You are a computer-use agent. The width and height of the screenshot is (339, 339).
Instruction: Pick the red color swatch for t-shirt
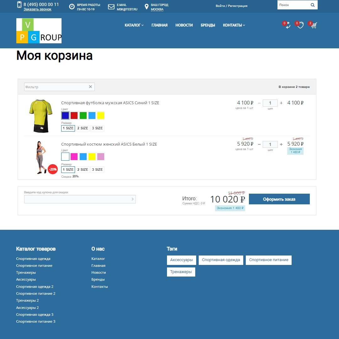point(74,116)
